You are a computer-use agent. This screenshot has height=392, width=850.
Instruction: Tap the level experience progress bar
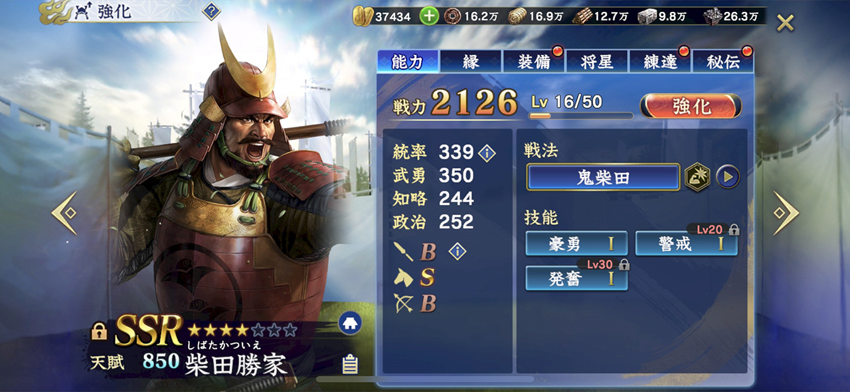[581, 115]
